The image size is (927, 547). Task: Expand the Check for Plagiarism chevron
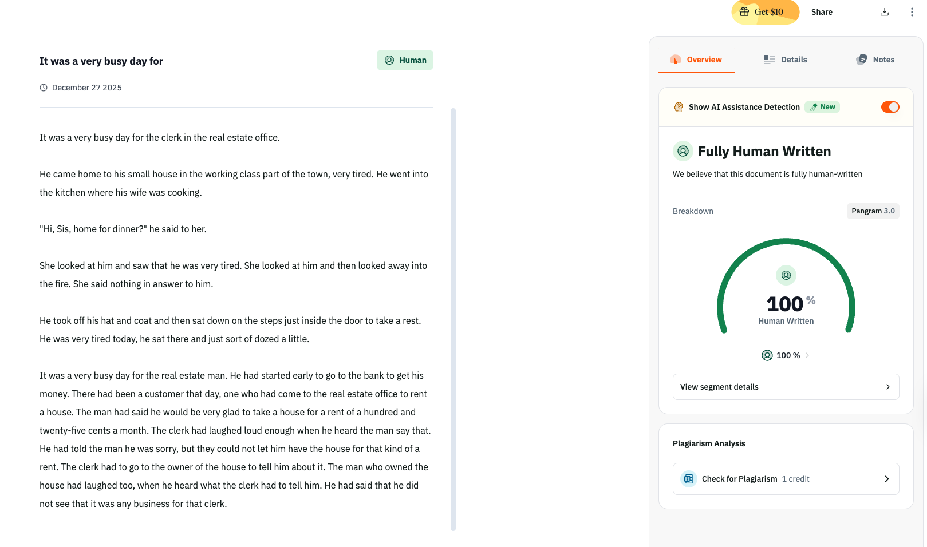887,479
